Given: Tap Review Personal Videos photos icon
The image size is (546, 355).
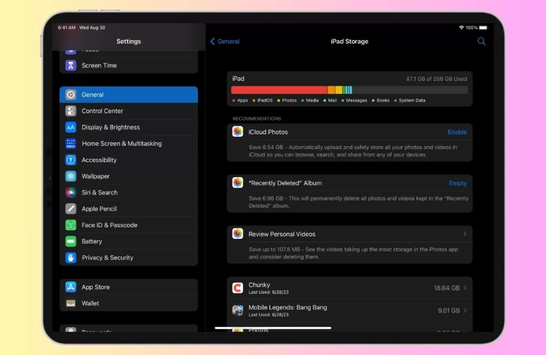Looking at the screenshot, I should pyautogui.click(x=237, y=233).
